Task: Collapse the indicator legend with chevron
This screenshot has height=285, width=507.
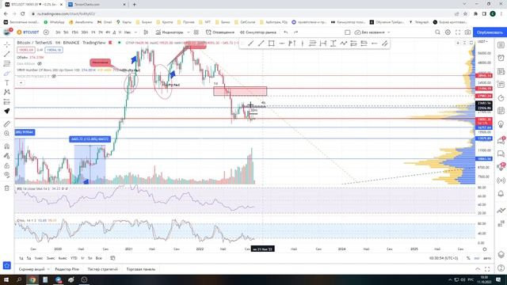Action: [21, 83]
